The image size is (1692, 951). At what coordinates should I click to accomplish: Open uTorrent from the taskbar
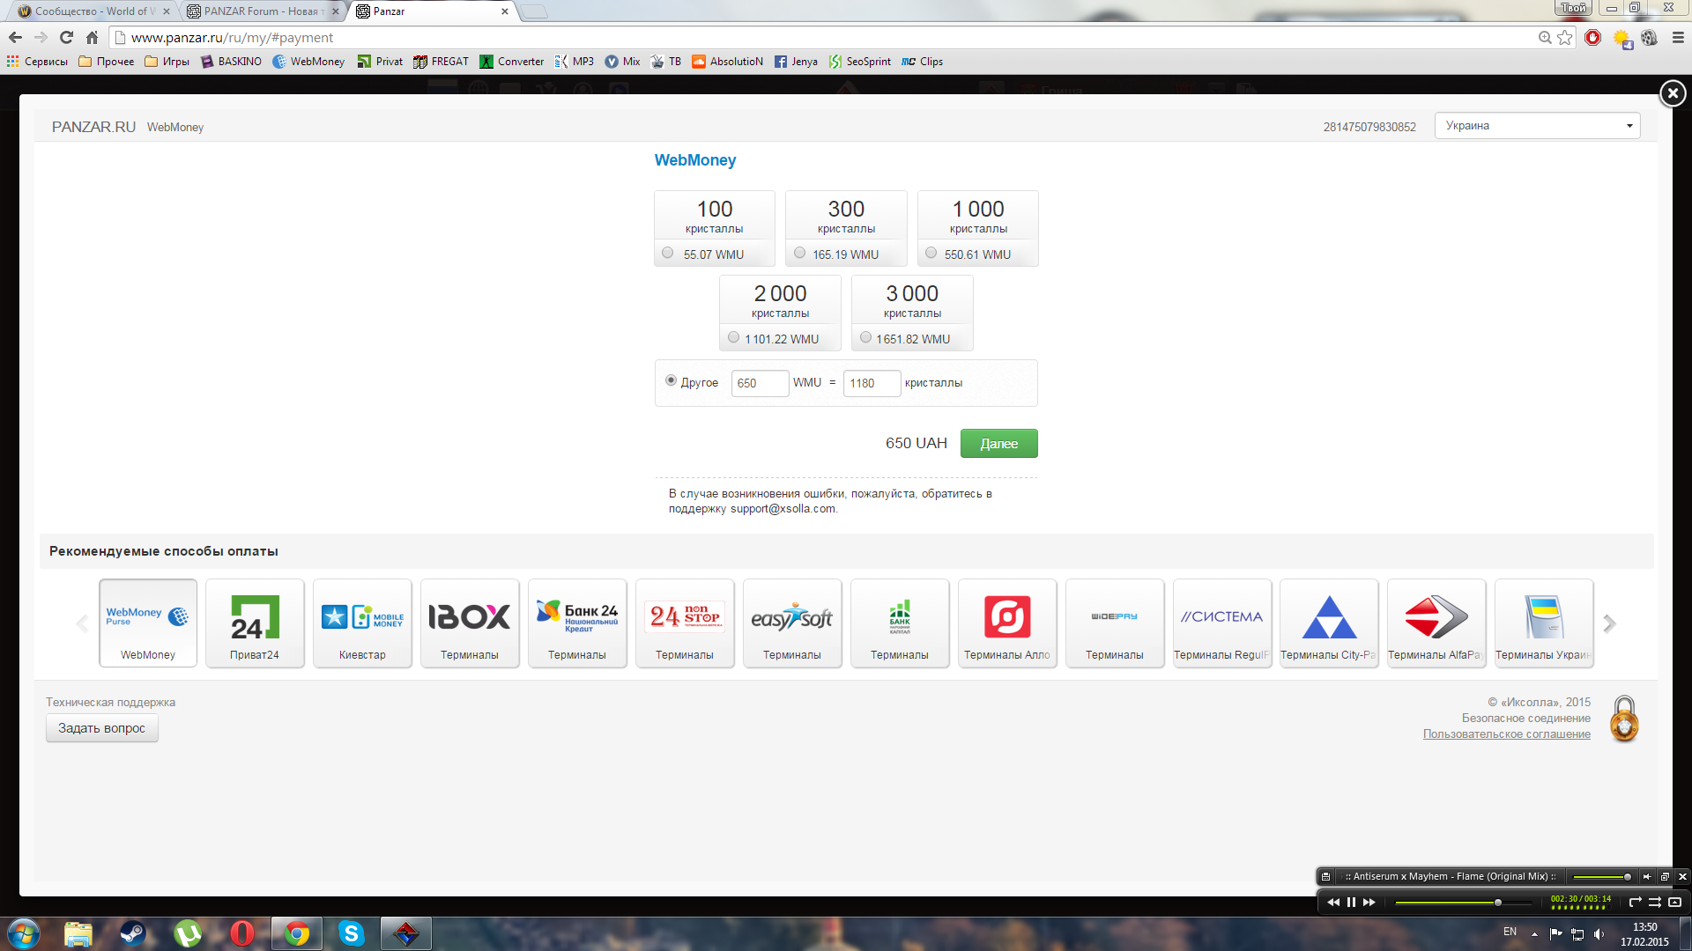coord(188,933)
